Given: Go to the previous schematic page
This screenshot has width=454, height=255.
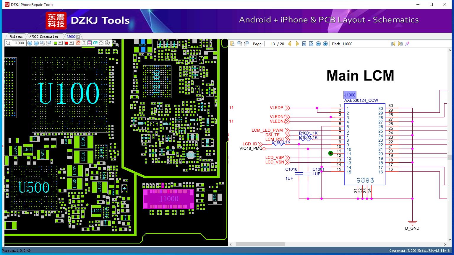Looking at the screenshot, I should pyautogui.click(x=290, y=44).
